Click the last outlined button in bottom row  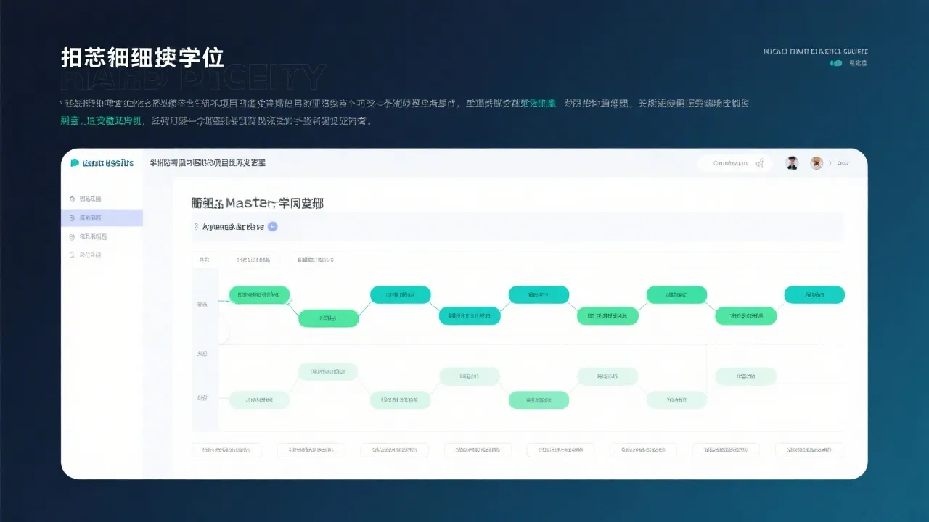[809, 450]
